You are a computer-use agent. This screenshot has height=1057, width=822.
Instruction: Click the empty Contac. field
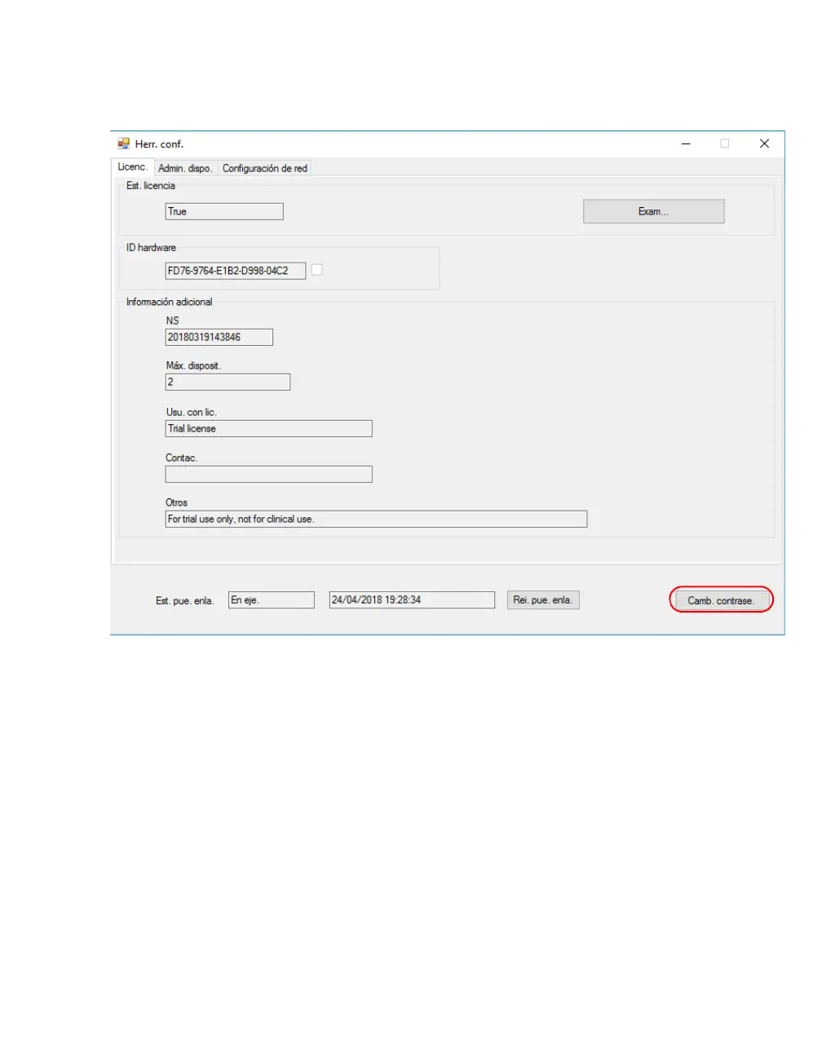269,474
